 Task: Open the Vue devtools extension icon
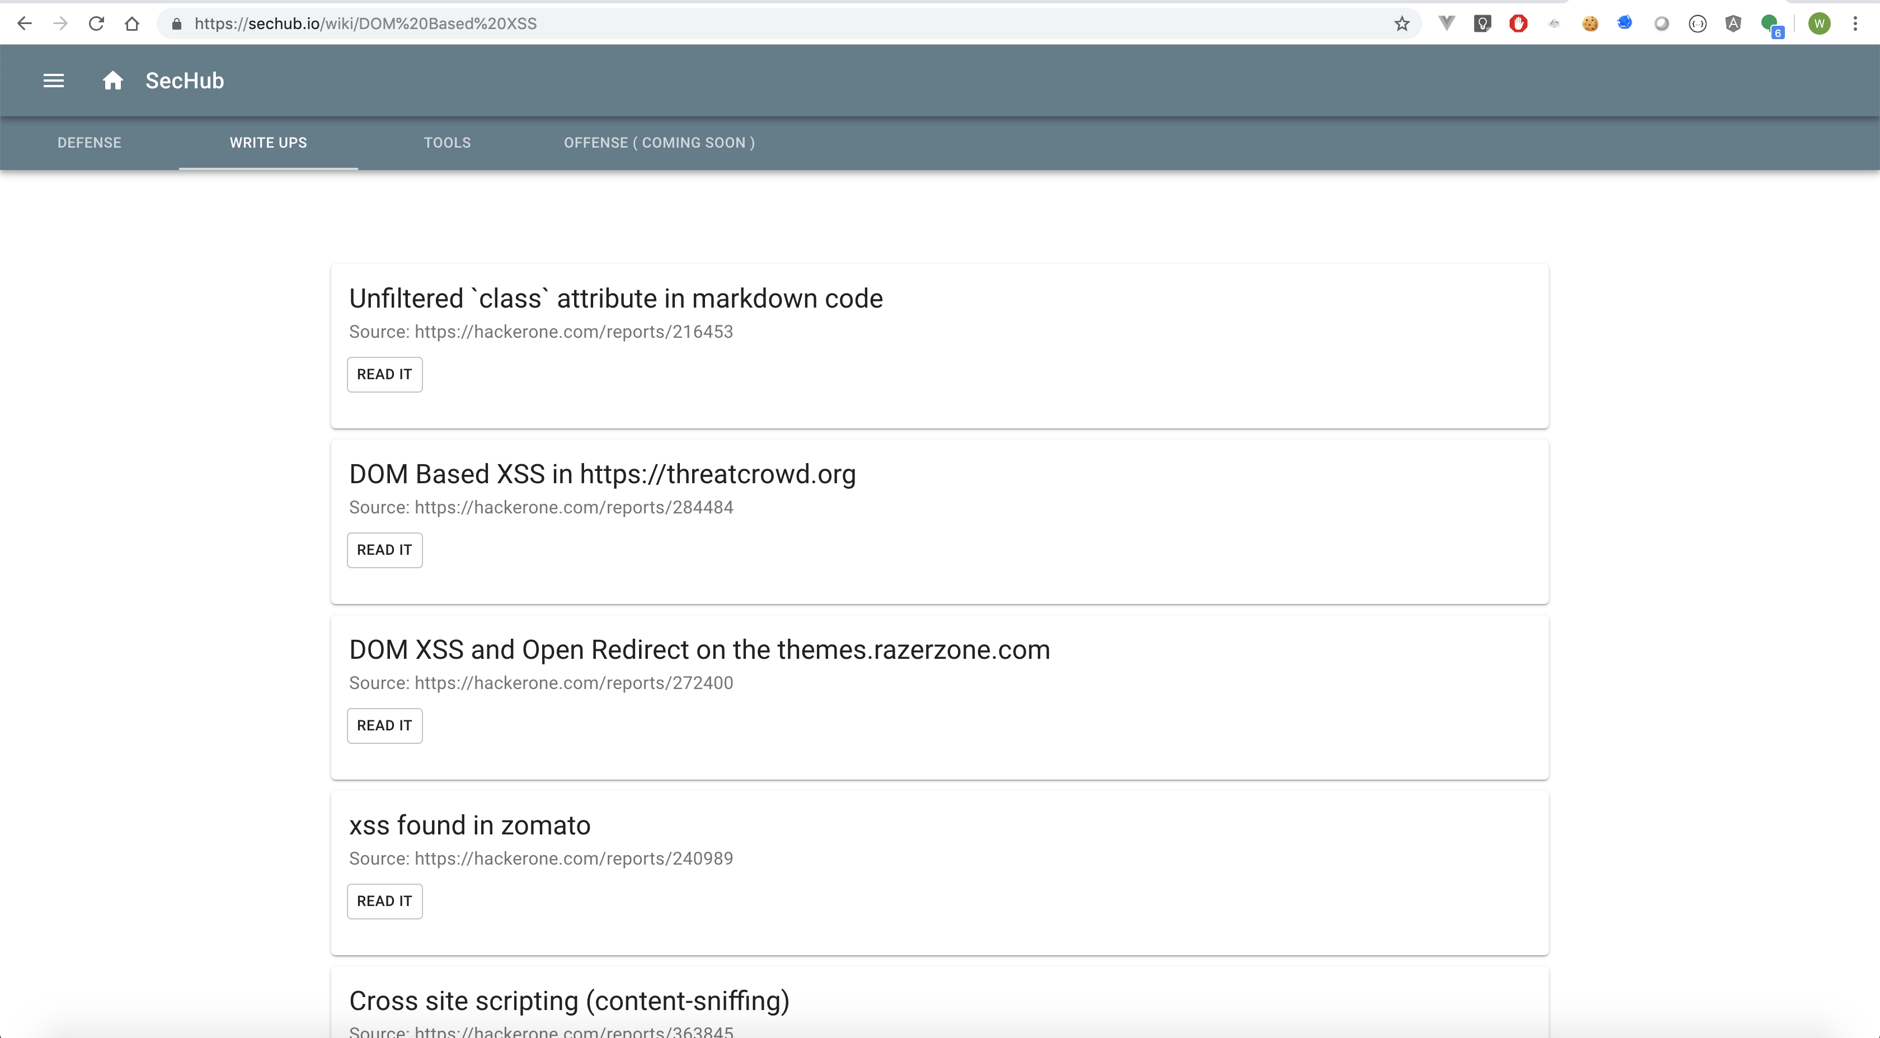[x=1446, y=24]
